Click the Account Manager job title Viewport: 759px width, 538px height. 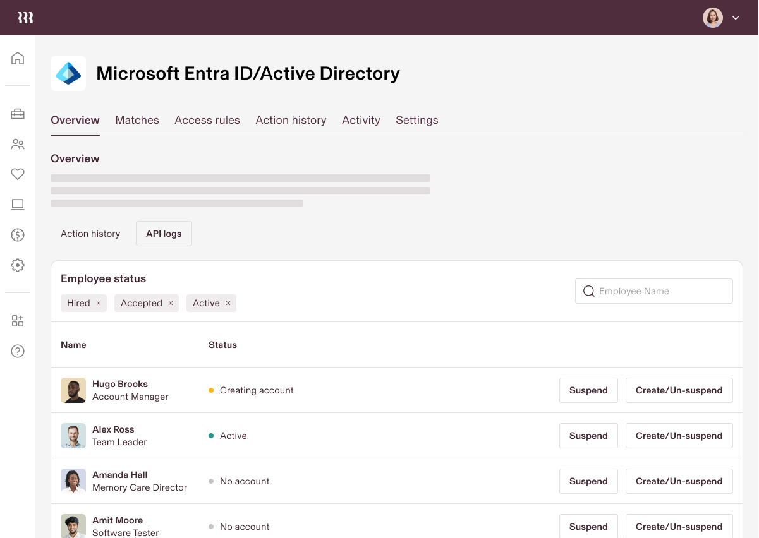(x=130, y=397)
